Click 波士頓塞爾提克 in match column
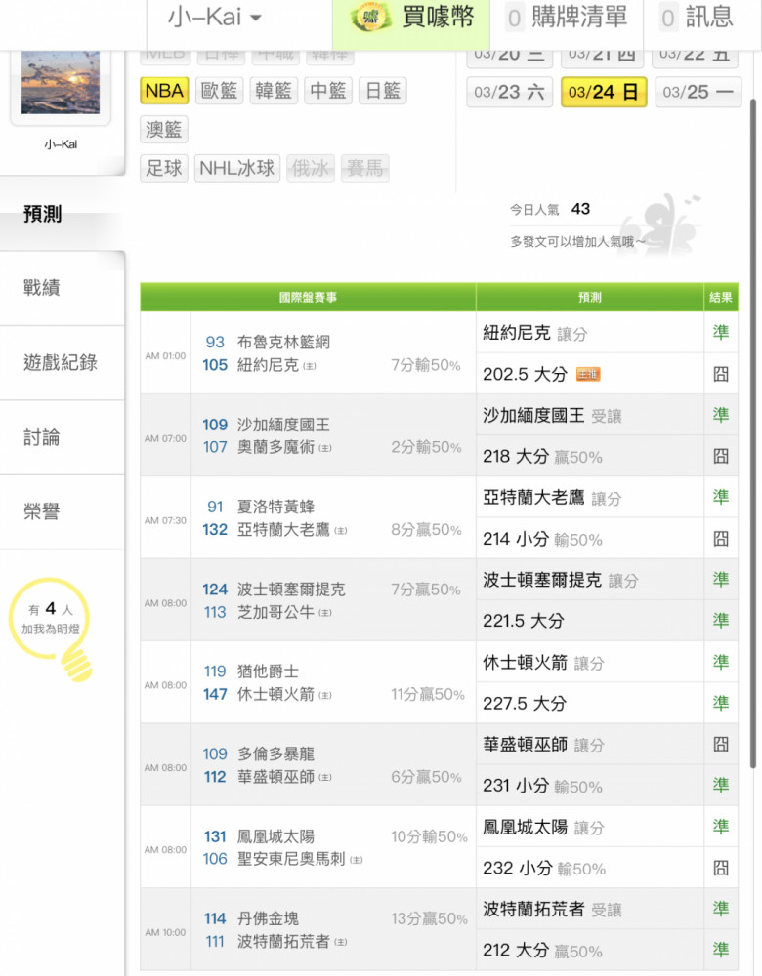The height and width of the screenshot is (976, 762). [291, 590]
